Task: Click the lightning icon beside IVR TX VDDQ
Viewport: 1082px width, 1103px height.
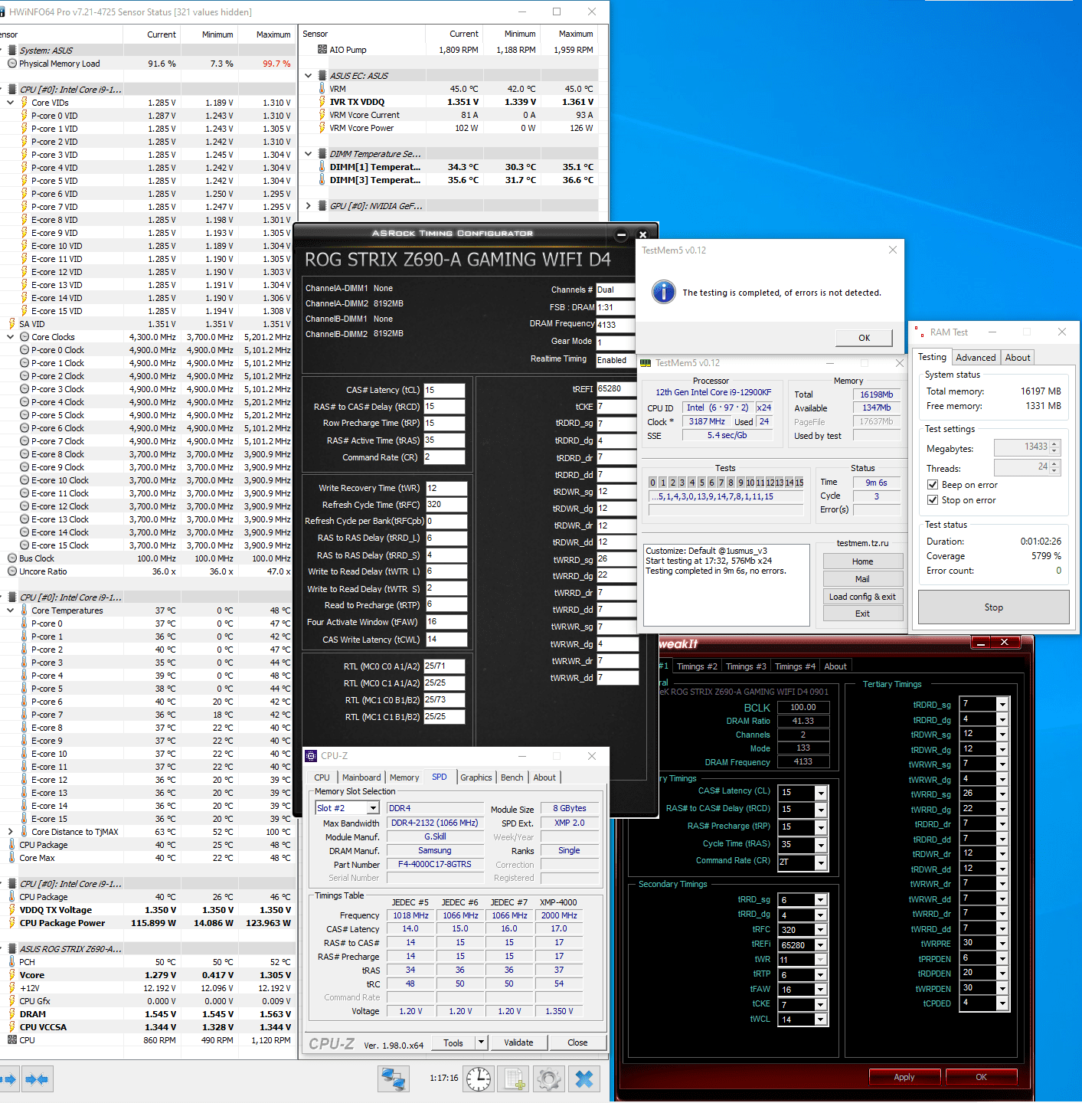Action: (322, 102)
